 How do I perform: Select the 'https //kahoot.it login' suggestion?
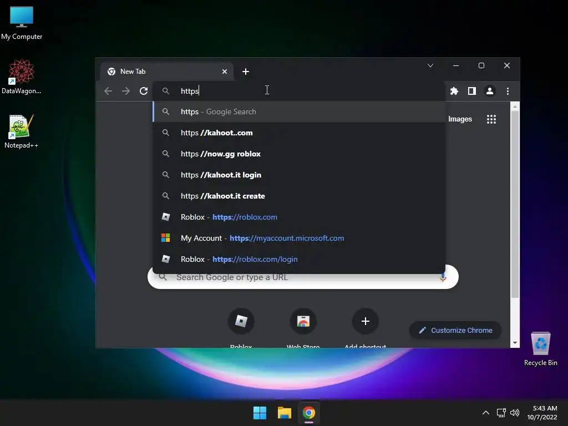[299, 175]
